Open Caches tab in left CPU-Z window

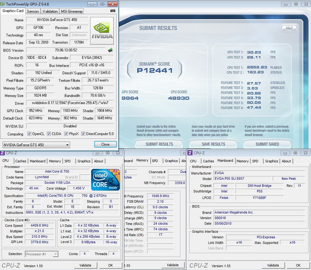click(x=21, y=161)
